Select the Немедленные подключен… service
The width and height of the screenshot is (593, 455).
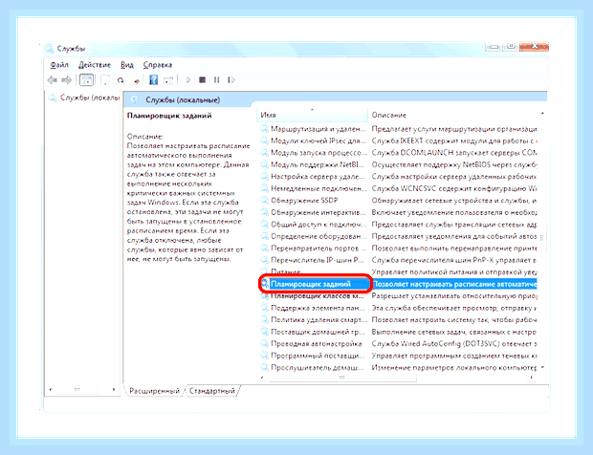pyautogui.click(x=318, y=188)
